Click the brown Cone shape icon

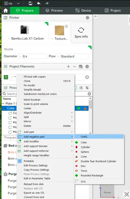(76, 156)
